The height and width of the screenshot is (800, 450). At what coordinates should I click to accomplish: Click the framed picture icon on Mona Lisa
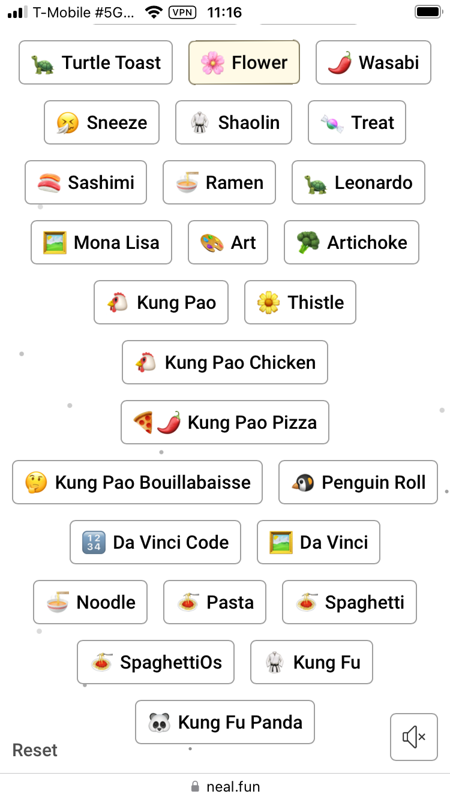[55, 242]
